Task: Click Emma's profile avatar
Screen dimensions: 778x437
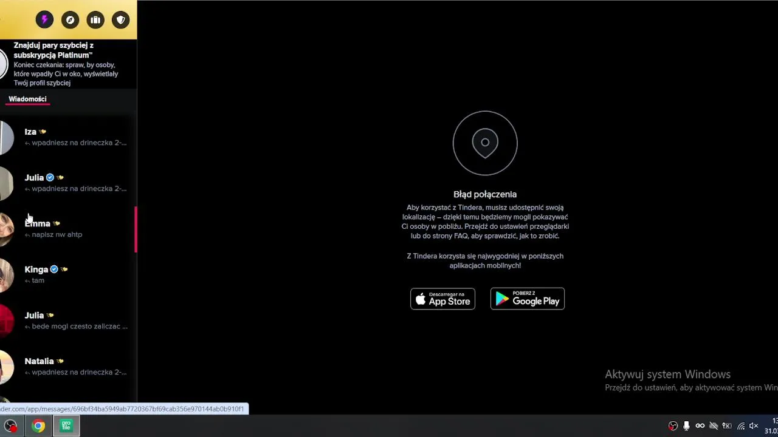Action: coord(6,229)
